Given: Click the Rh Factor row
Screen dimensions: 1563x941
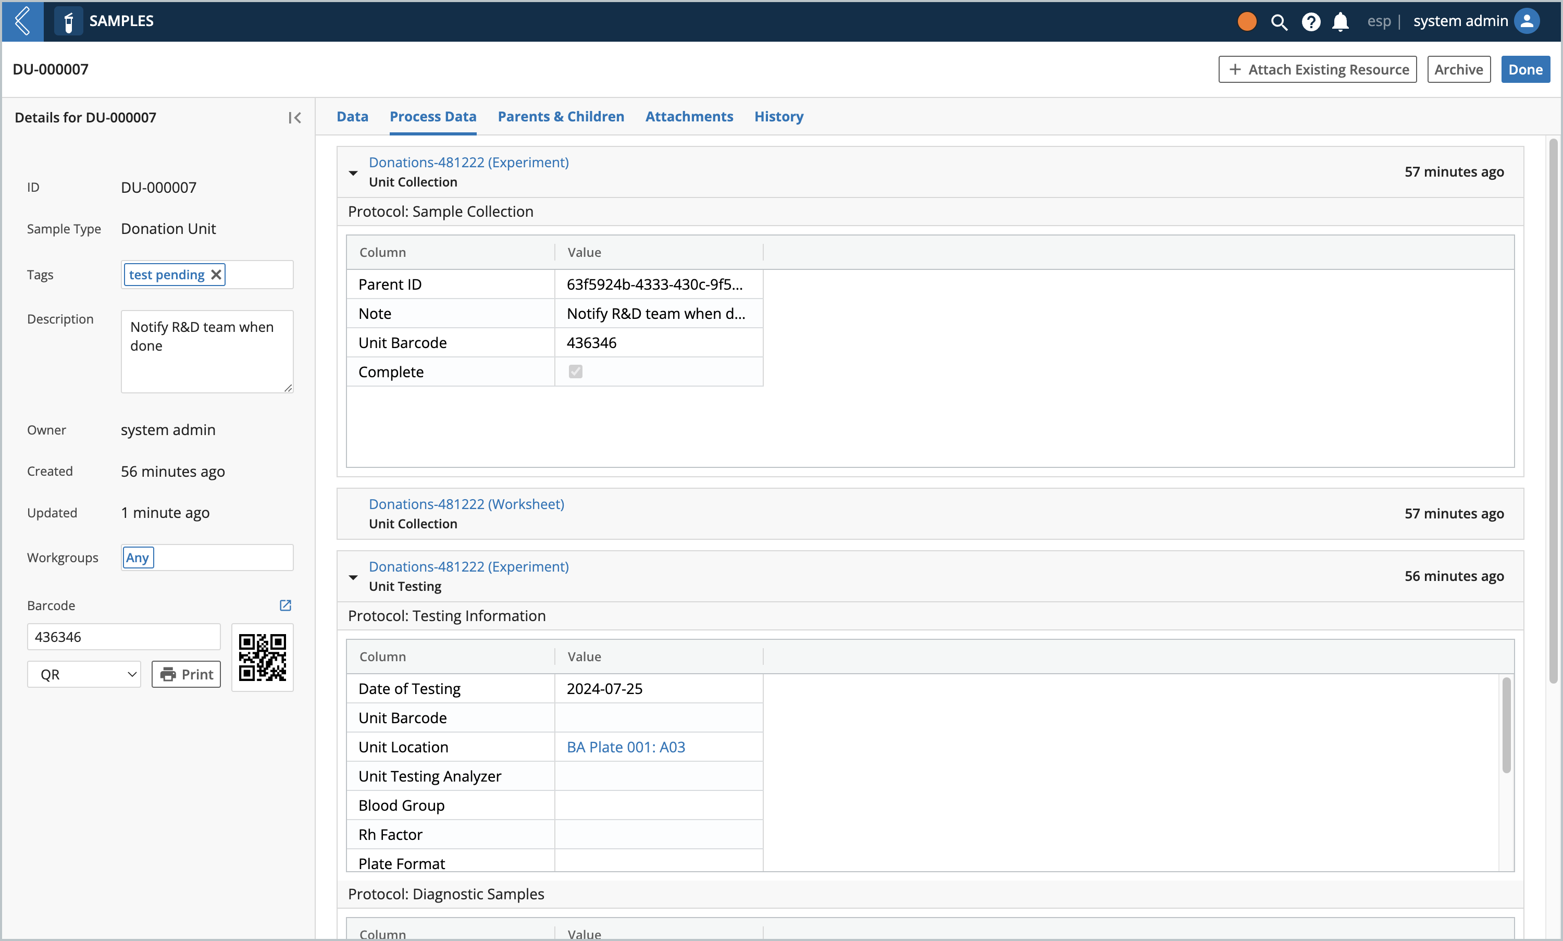Looking at the screenshot, I should pyautogui.click(x=555, y=835).
